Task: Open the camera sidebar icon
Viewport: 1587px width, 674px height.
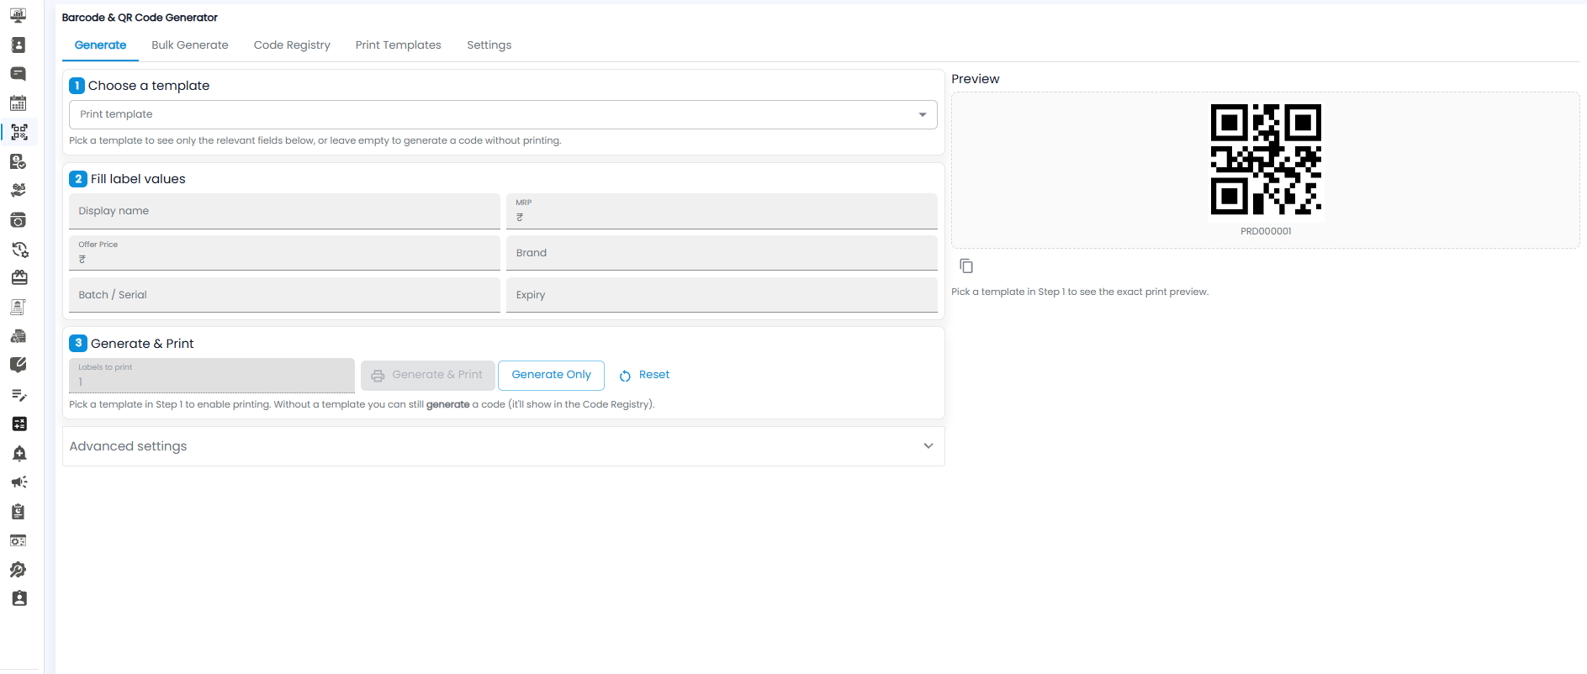Action: pyautogui.click(x=19, y=220)
